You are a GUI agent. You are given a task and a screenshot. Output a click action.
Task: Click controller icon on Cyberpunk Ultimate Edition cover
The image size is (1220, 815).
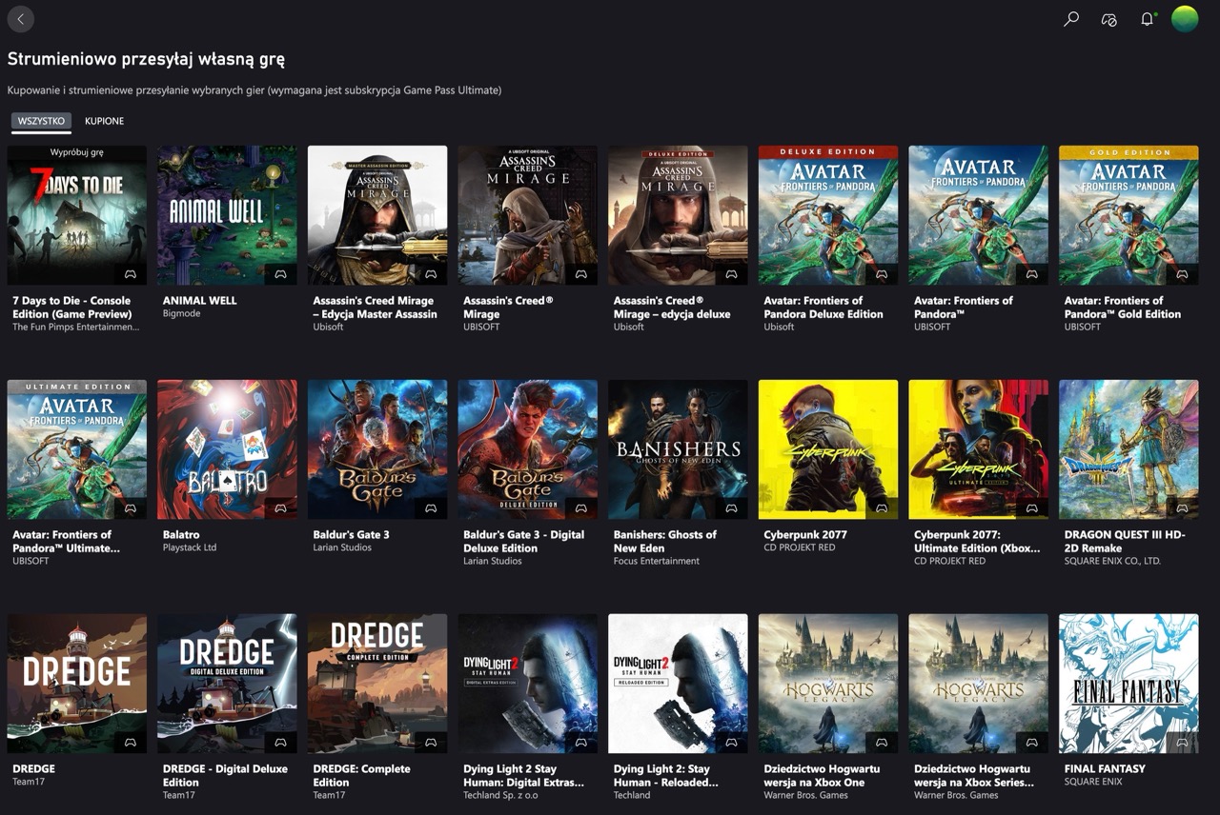pyautogui.click(x=1032, y=508)
